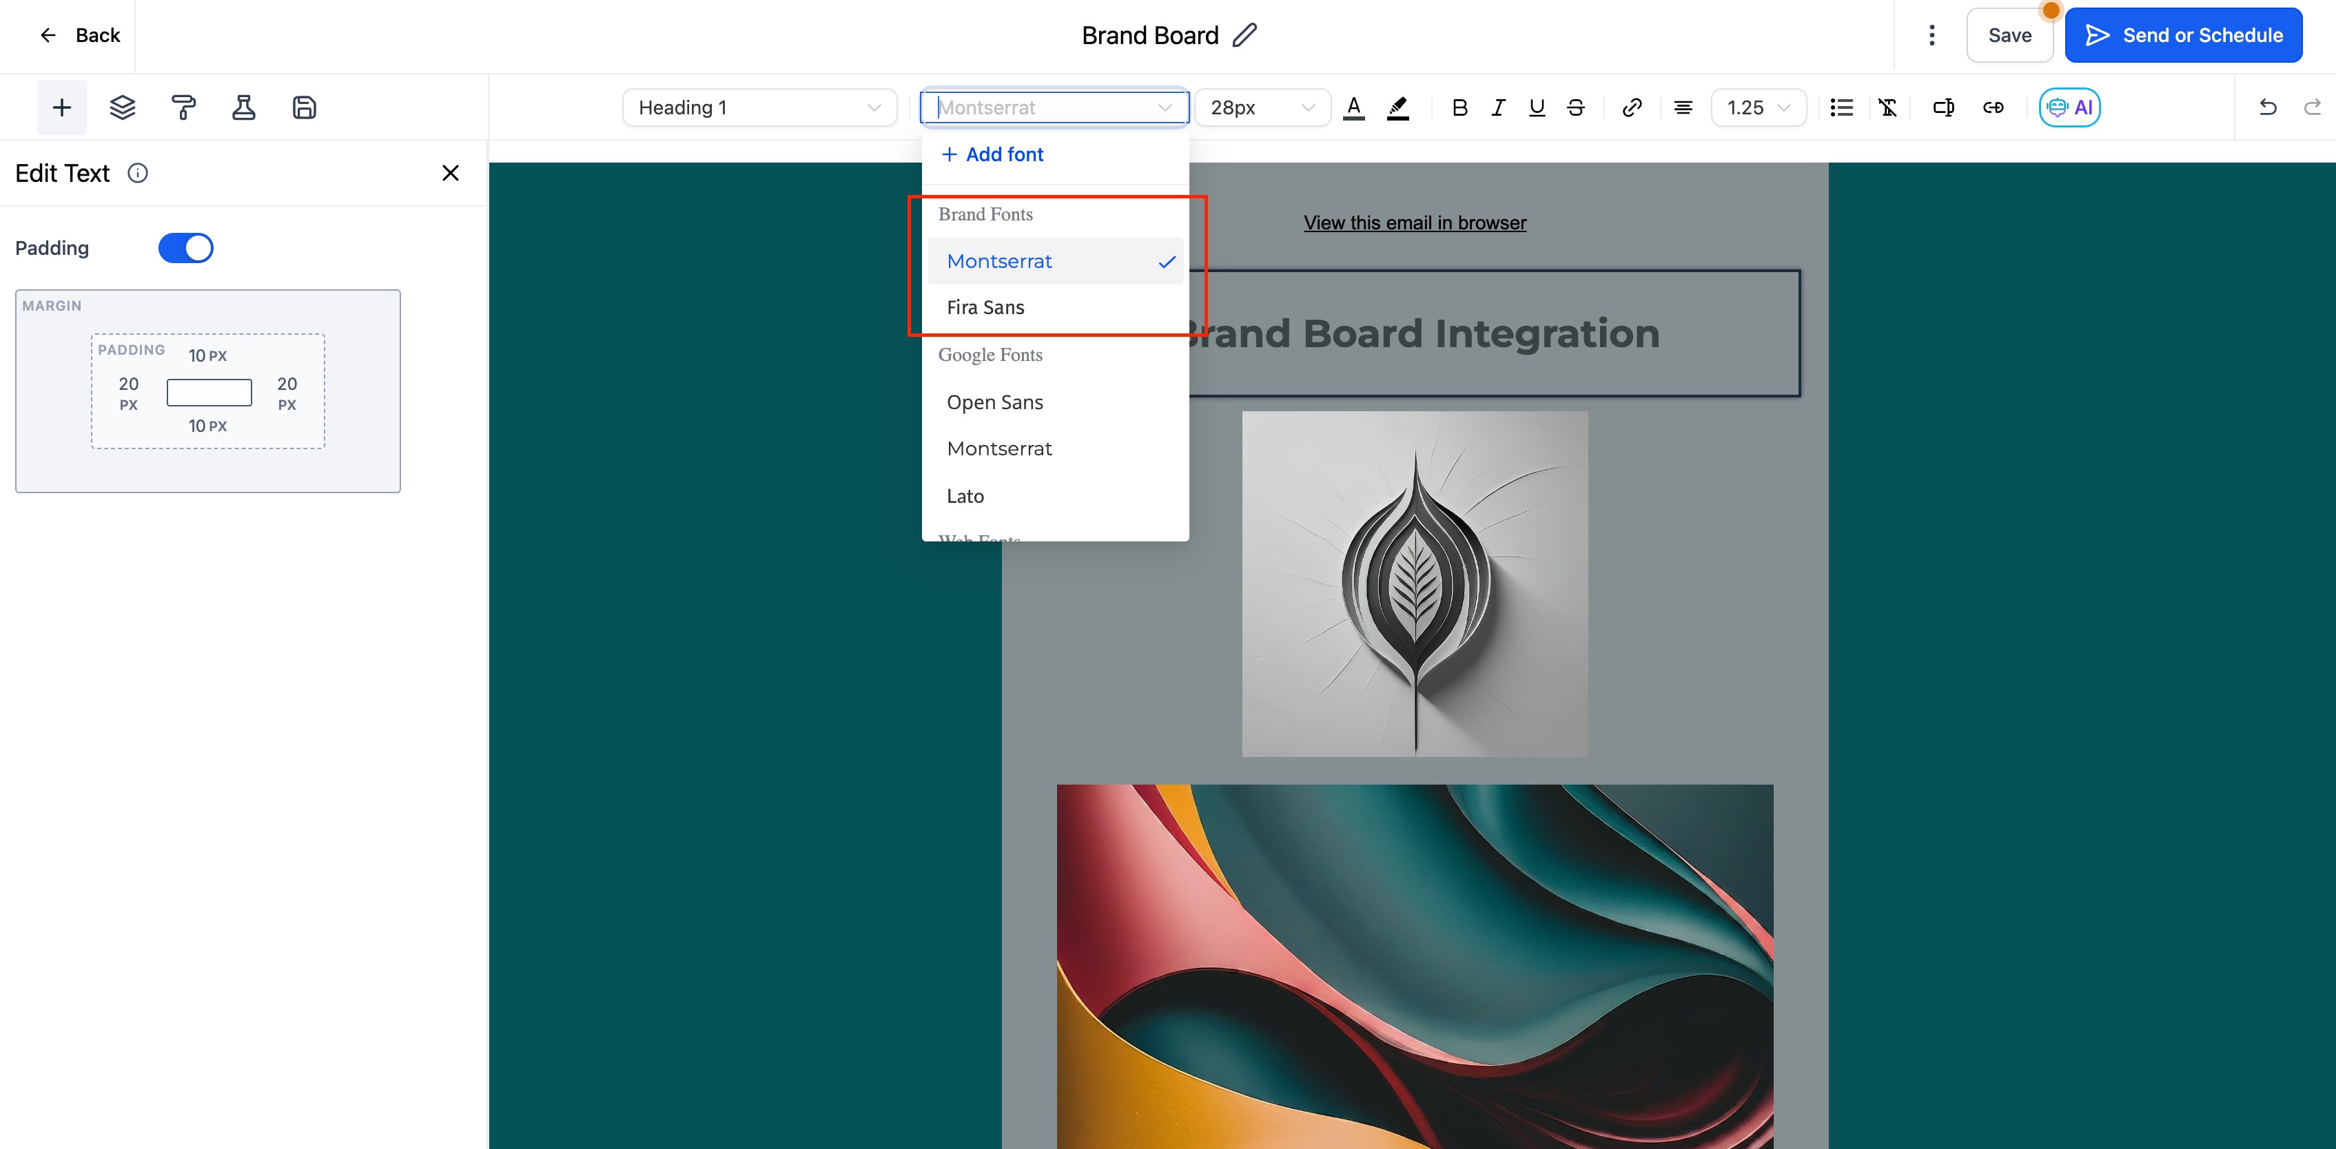
Task: Toggle italic formatting
Action: pos(1498,107)
